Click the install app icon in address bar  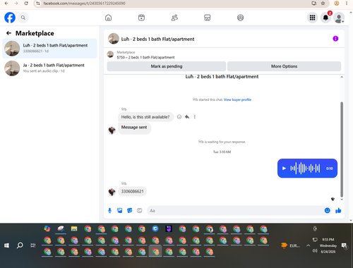coord(313,4)
